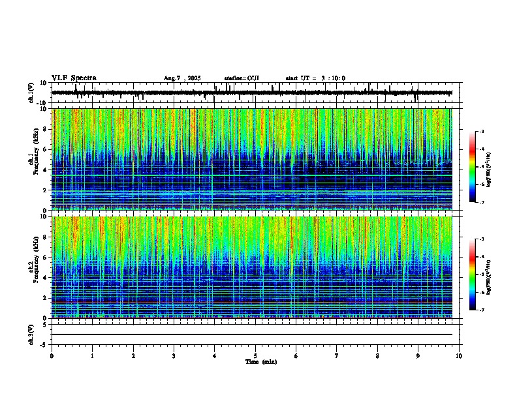Screen dimensions: 517x399
Task: Click the "-7" label on ch.2 color bar
Action: (x=481, y=310)
